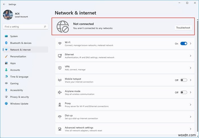Image resolution: width=199 pixels, height=138 pixels.
Task: Enable the Mobile hotspot toggle
Action: [x=184, y=80]
